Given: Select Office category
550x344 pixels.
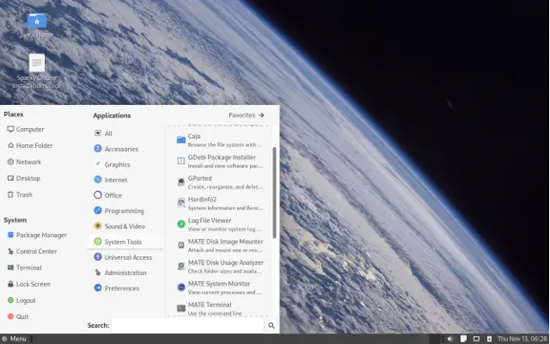Looking at the screenshot, I should point(107,195).
